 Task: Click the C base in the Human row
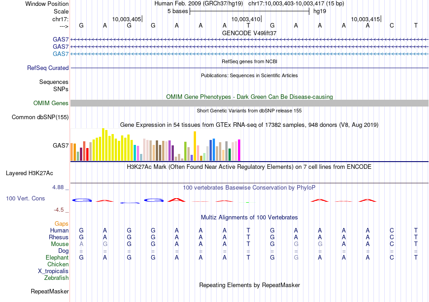coord(392,230)
